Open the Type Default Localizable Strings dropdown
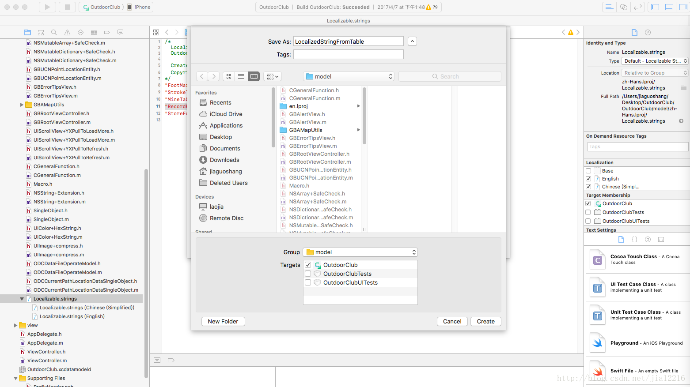 point(655,61)
